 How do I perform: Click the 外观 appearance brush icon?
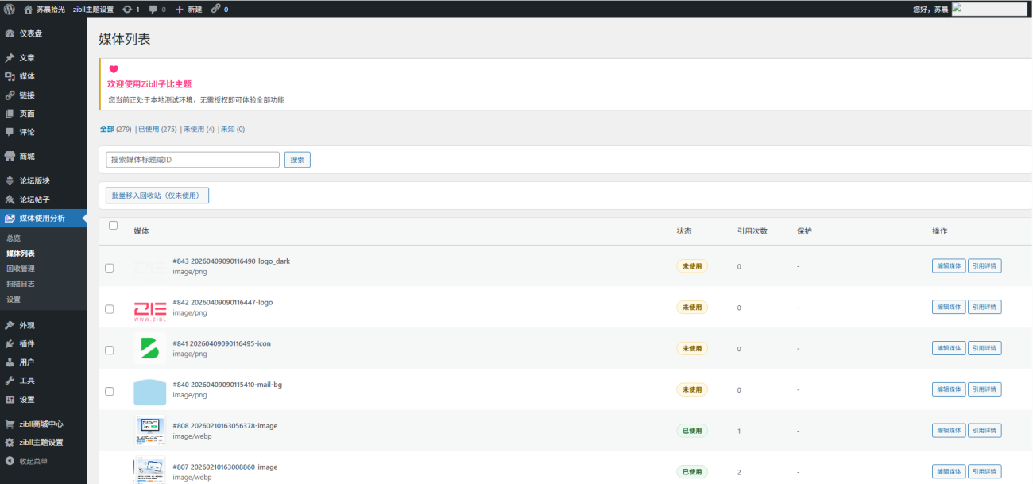(10, 326)
